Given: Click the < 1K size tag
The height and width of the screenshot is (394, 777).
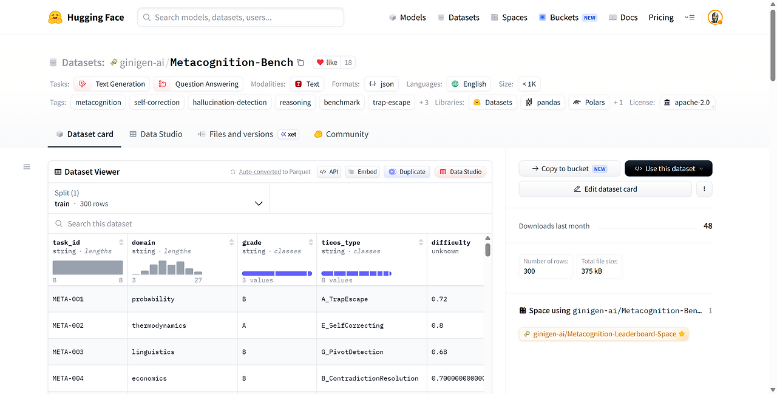Looking at the screenshot, I should pyautogui.click(x=529, y=84).
